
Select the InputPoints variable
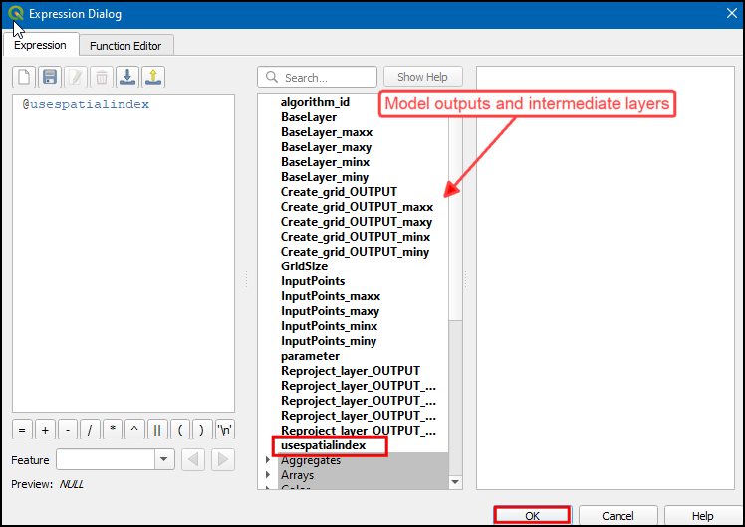tap(313, 281)
